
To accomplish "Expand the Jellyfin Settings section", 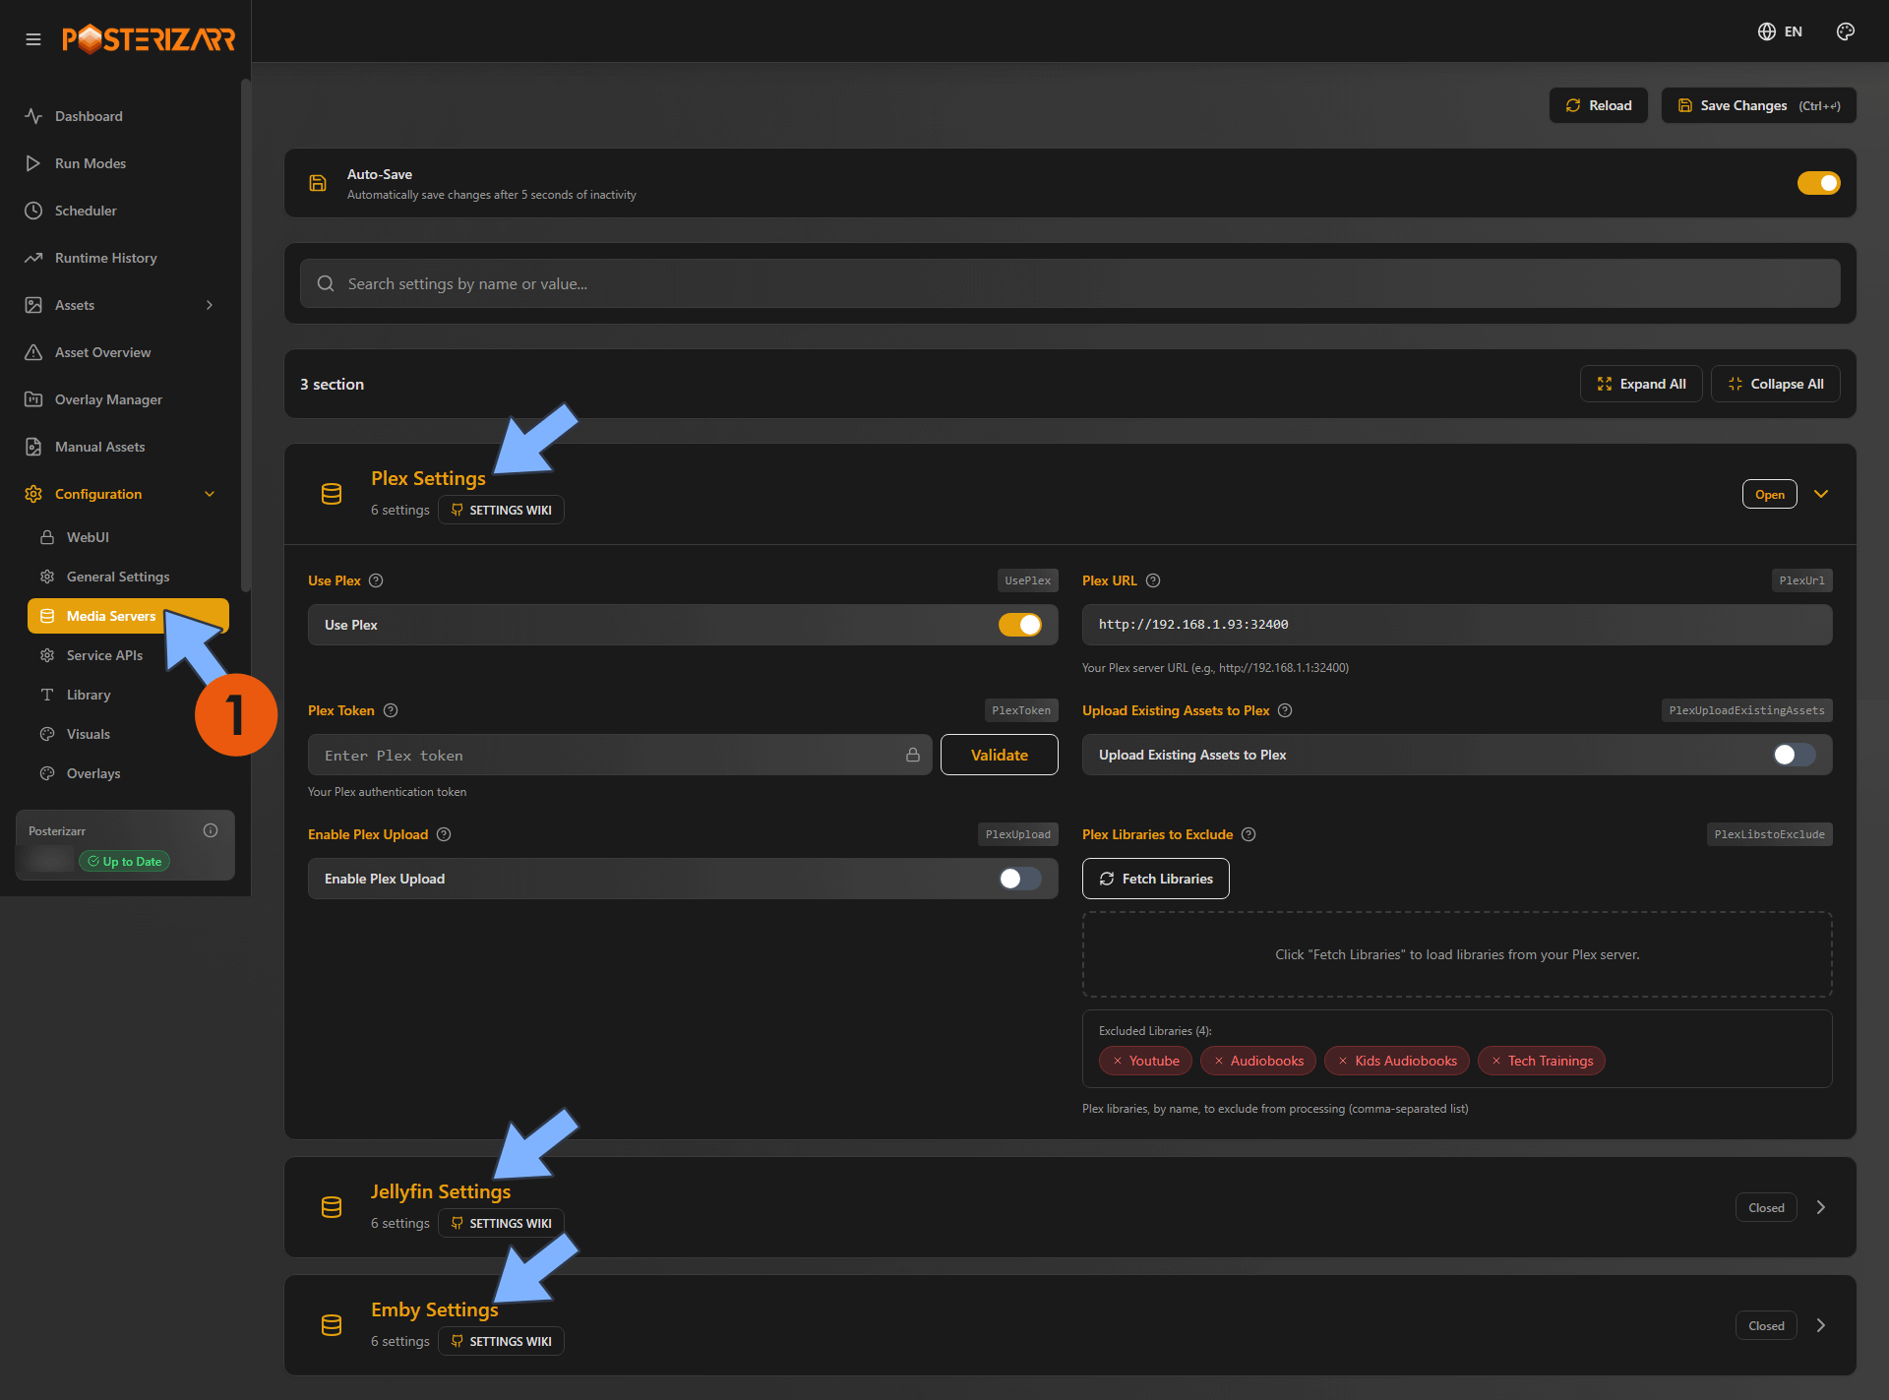I will (1820, 1207).
